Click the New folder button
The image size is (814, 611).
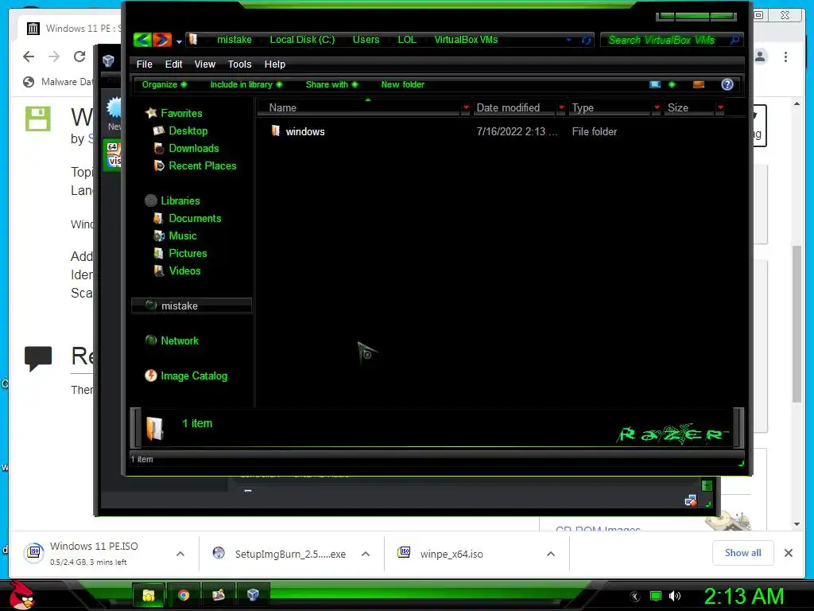(402, 84)
